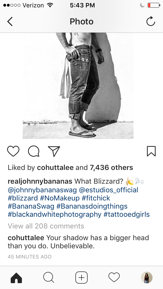
Task: Share the post via paper plane icon
Action: [x=54, y=151]
